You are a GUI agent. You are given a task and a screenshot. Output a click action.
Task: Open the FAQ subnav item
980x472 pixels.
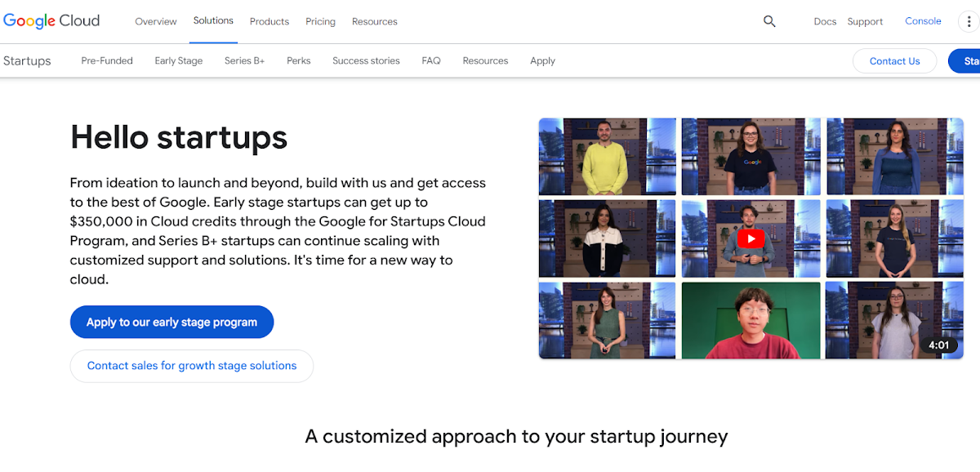(431, 60)
